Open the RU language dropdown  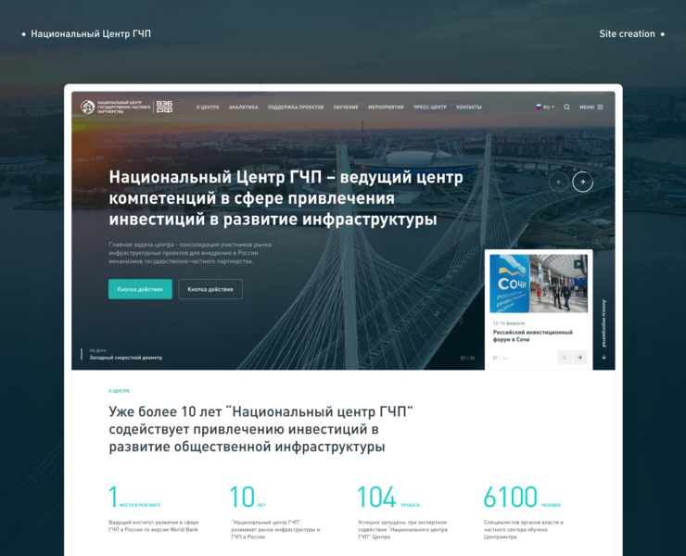[545, 107]
